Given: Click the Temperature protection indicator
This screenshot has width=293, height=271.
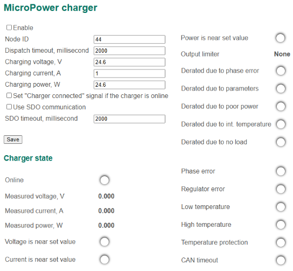Looking at the screenshot, I should point(281,242).
